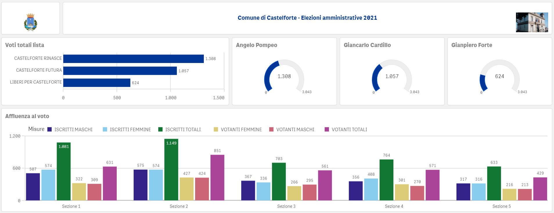Screen dimensions: 554x213
Task: Click the Affluenza al voto chart title
Action: click(27, 116)
